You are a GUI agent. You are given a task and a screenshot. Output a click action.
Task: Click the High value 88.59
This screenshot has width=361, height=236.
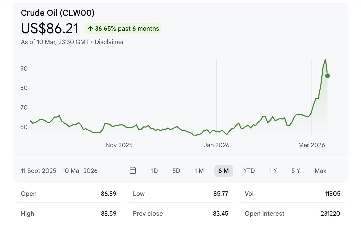(x=108, y=214)
